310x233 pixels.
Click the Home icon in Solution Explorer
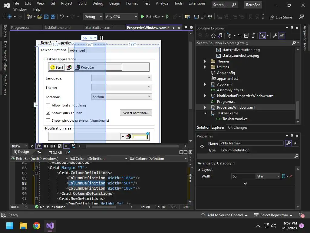[x=213, y=36]
